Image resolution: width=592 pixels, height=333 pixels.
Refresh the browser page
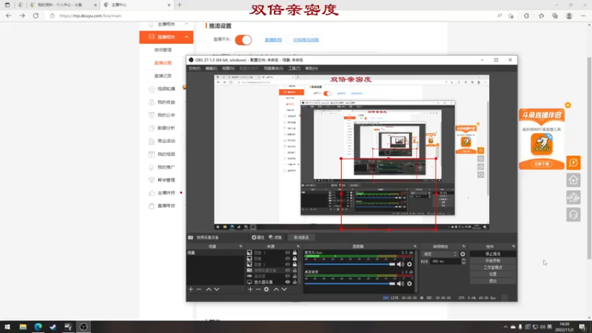(36, 16)
